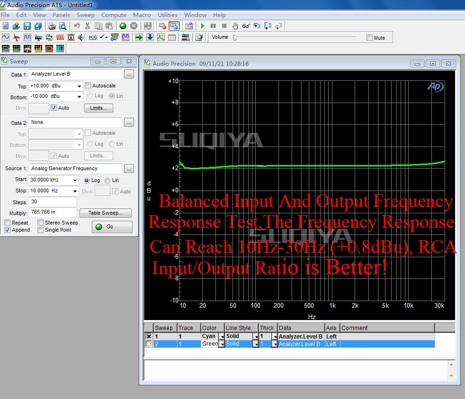Click the speaker headphone panel icon

point(82,37)
